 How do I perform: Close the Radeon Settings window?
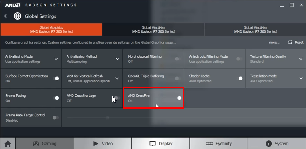coord(302,5)
